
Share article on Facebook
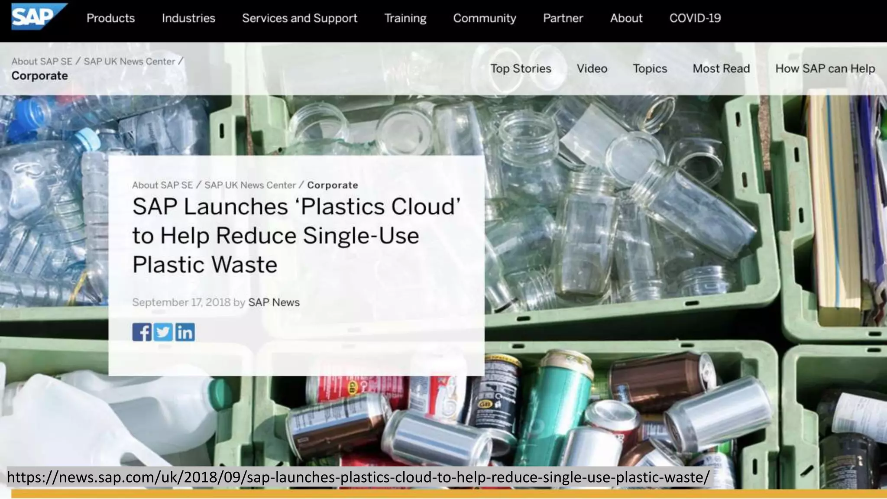pyautogui.click(x=142, y=332)
